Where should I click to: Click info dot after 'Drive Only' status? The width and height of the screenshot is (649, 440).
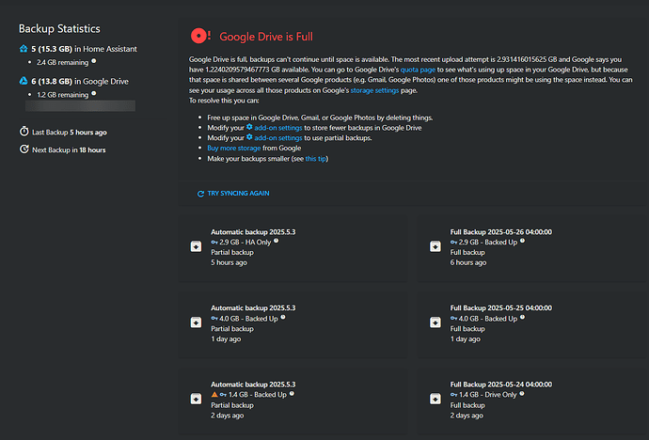click(522, 394)
